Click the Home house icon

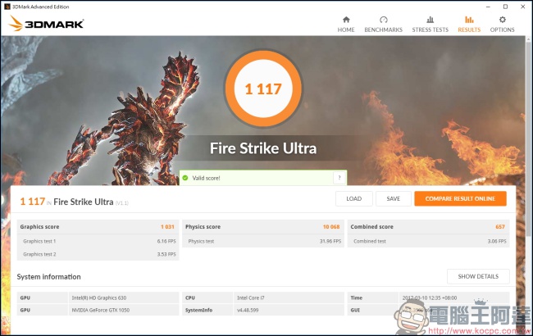[346, 20]
